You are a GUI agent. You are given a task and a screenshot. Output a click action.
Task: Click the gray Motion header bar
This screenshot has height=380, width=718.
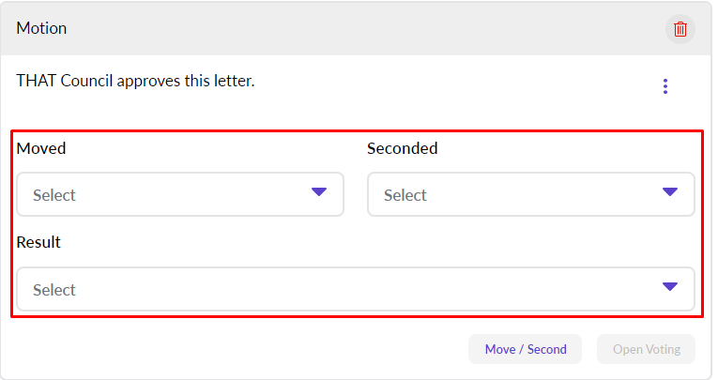(x=357, y=28)
